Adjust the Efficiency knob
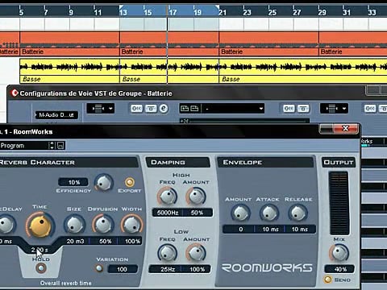This screenshot has width=387, height=290. pyautogui.click(x=103, y=183)
